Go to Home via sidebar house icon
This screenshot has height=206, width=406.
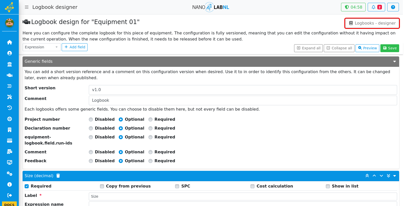(x=10, y=42)
